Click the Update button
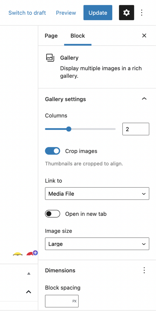The image size is (156, 311). click(x=98, y=13)
